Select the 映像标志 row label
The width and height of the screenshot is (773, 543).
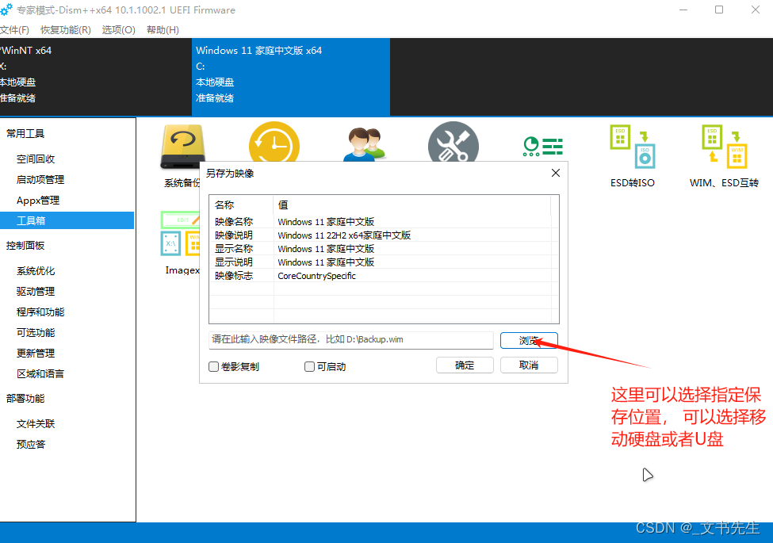[x=234, y=276]
